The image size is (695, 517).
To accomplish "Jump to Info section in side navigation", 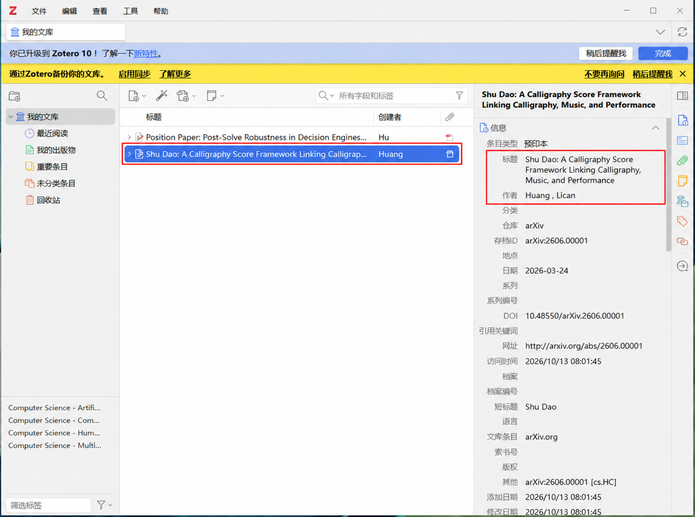I will tap(682, 120).
